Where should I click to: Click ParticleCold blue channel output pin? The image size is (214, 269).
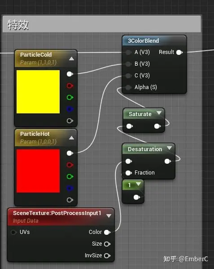point(70,109)
